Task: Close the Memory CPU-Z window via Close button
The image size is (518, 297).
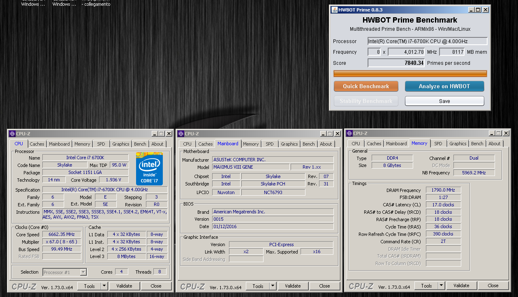Action: [x=493, y=286]
